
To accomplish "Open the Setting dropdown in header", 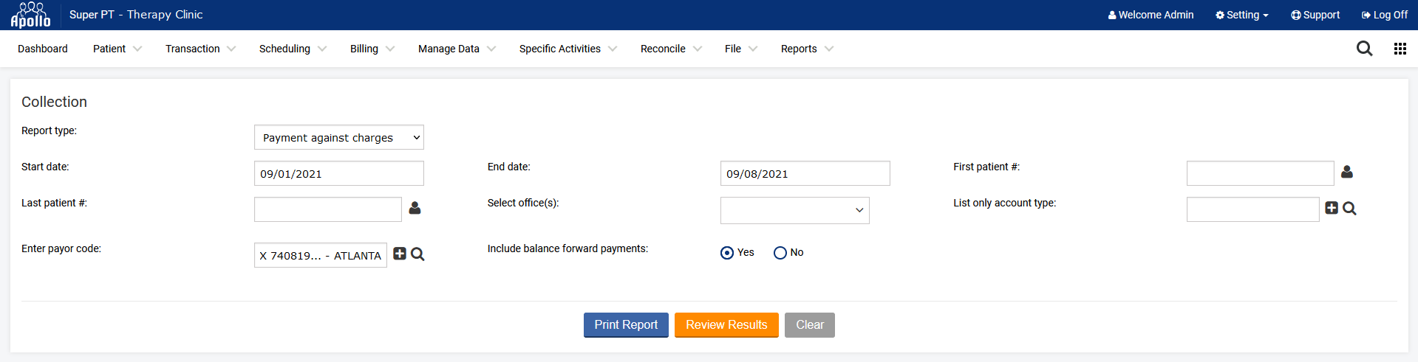I will 1241,15.
